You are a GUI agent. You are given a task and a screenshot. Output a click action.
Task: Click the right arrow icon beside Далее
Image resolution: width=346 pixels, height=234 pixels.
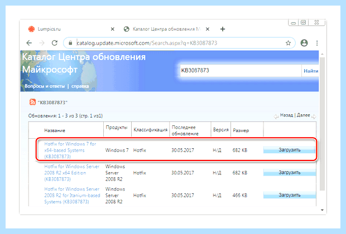tap(314, 116)
